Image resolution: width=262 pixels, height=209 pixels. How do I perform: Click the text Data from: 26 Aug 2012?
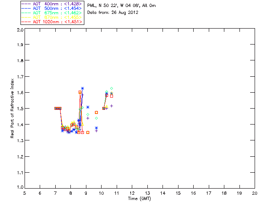(x=113, y=13)
